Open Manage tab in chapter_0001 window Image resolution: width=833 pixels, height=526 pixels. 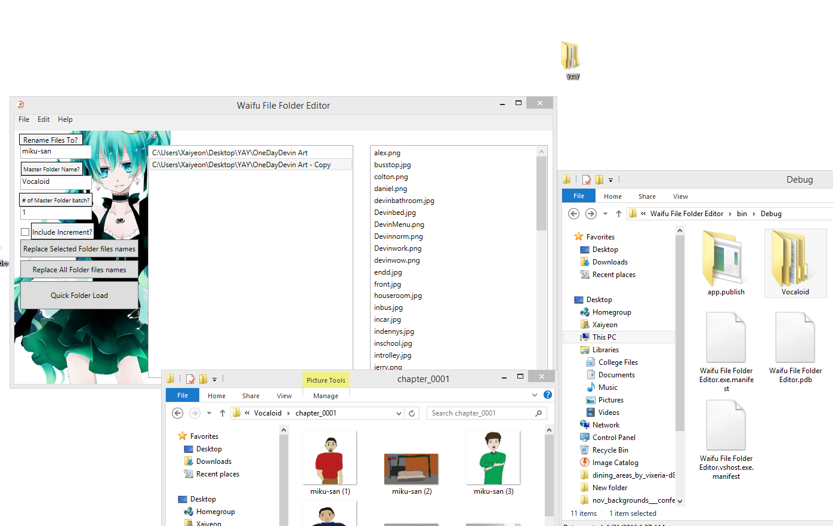(x=326, y=396)
